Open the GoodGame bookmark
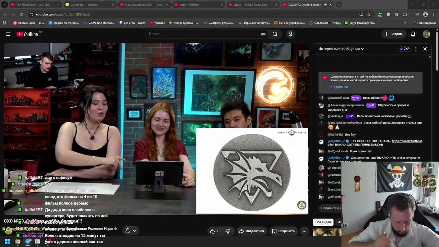 325,23
